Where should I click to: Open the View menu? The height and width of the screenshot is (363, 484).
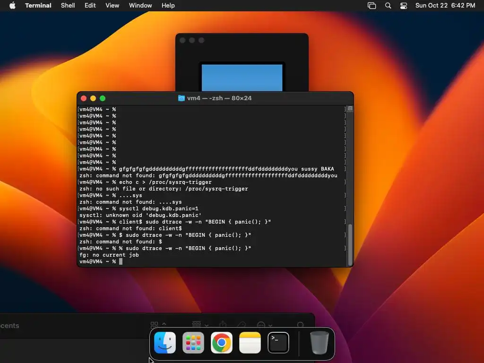click(x=112, y=6)
